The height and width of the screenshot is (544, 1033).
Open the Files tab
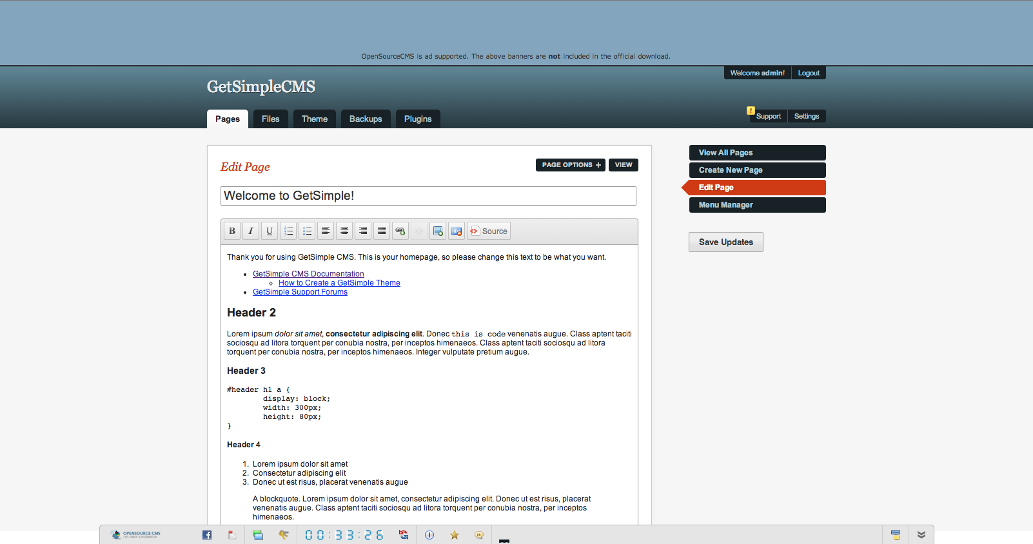click(271, 119)
